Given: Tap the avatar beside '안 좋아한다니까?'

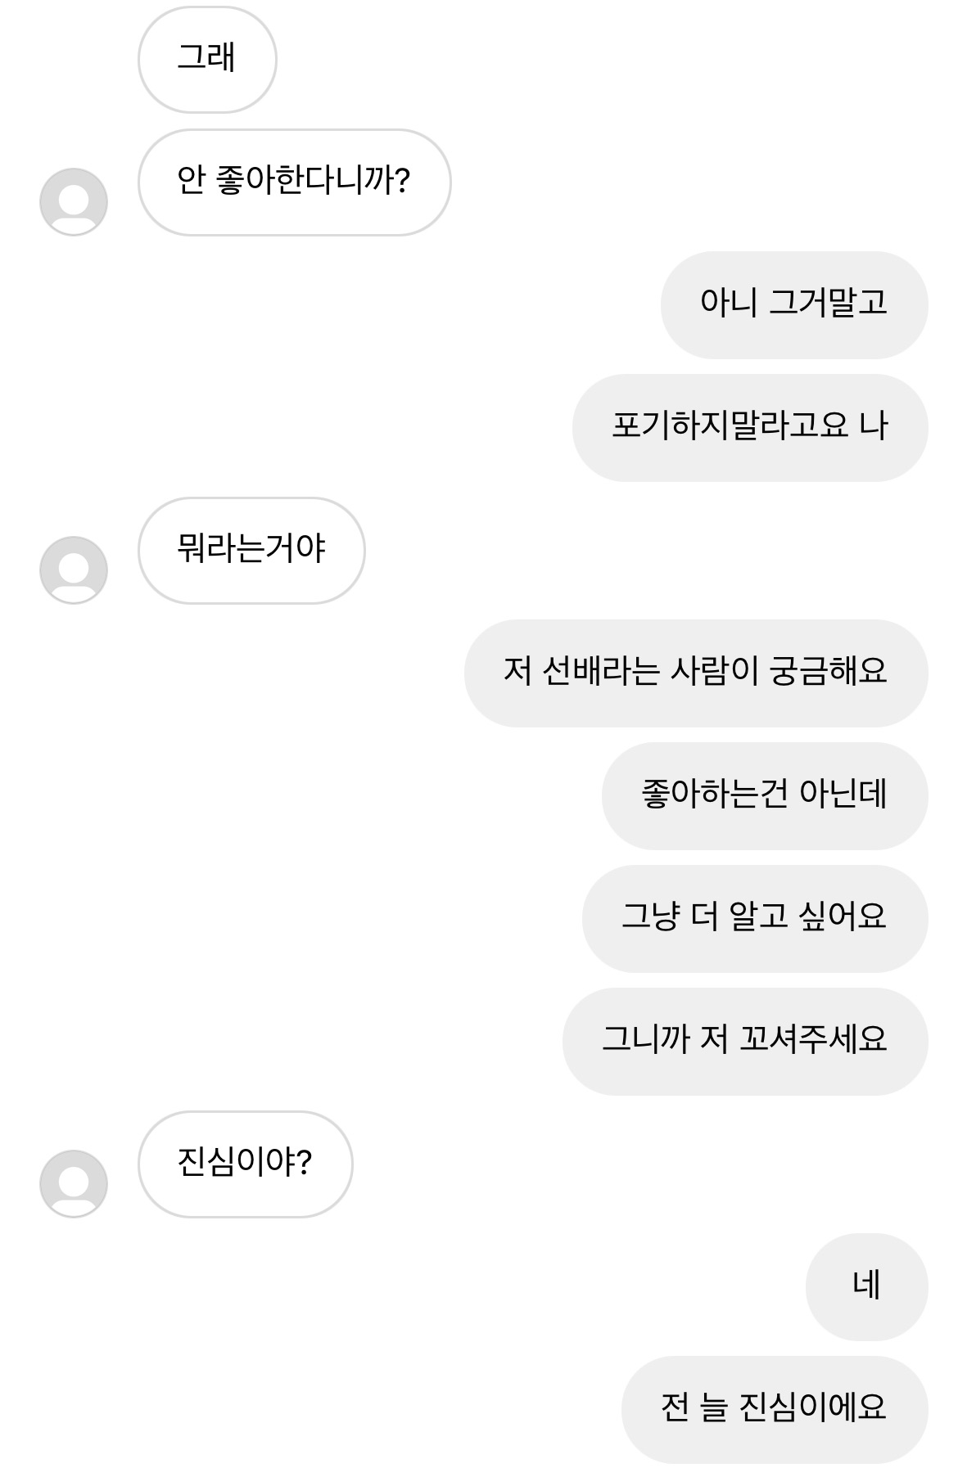Looking at the screenshot, I should pyautogui.click(x=74, y=202).
